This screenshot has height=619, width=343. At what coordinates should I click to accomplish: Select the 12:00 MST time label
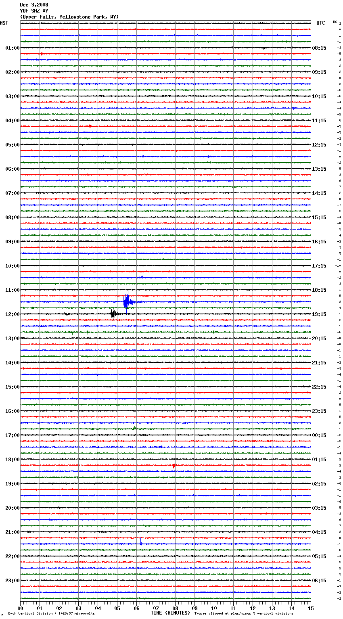13,314
